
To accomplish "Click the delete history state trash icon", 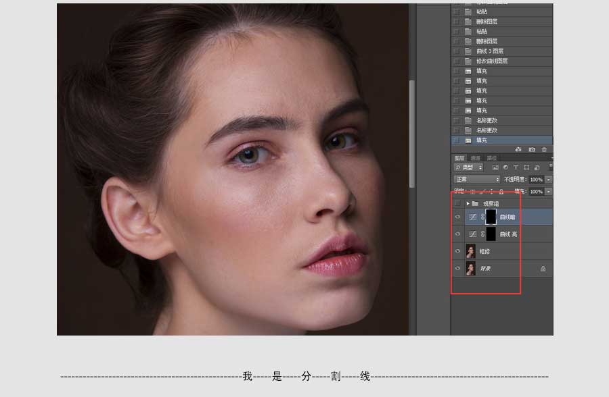I will [x=544, y=149].
